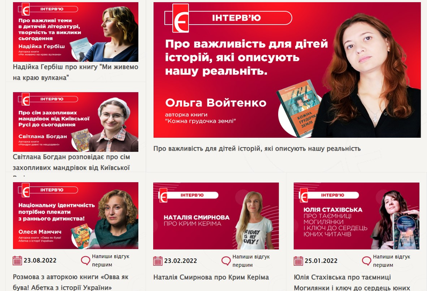The image size is (427, 291).
Task: Click comment bubble icon under Наталія Смирнова card
Action: pyautogui.click(x=226, y=261)
